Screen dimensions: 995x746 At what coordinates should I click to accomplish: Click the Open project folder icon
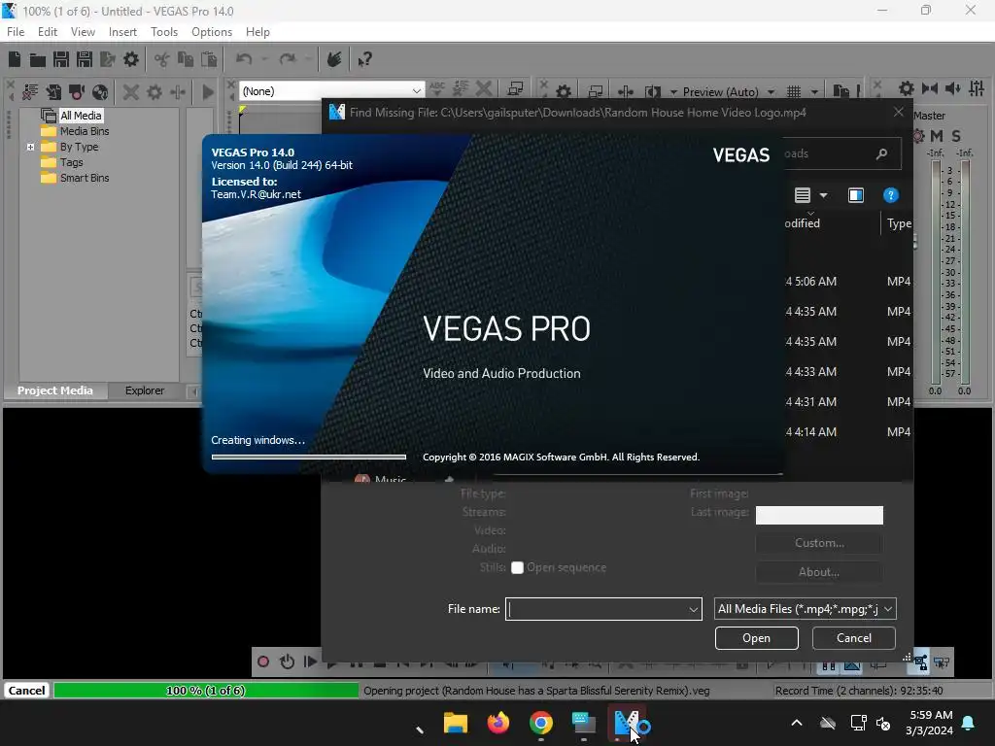(x=38, y=59)
